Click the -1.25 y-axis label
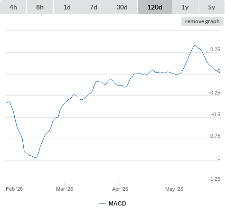Image resolution: width=225 pixels, height=216 pixels. (x=214, y=179)
